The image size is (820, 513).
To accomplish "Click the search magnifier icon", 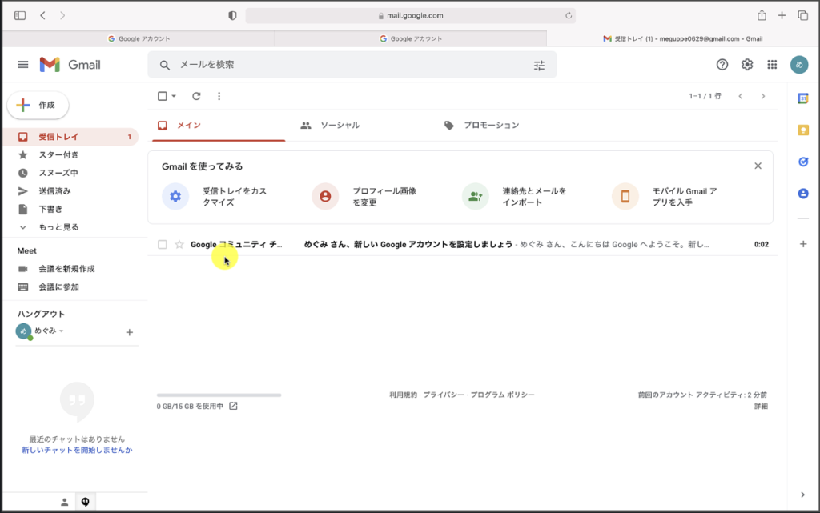I will point(165,66).
